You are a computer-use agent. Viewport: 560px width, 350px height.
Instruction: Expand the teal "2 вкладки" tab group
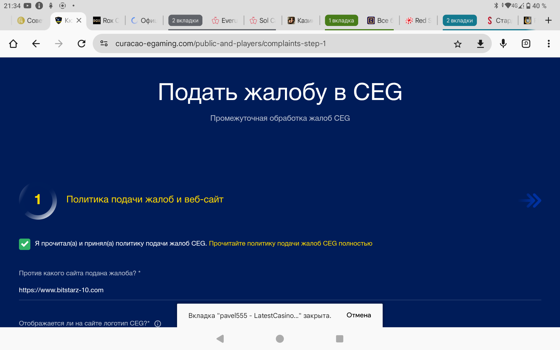click(x=460, y=20)
